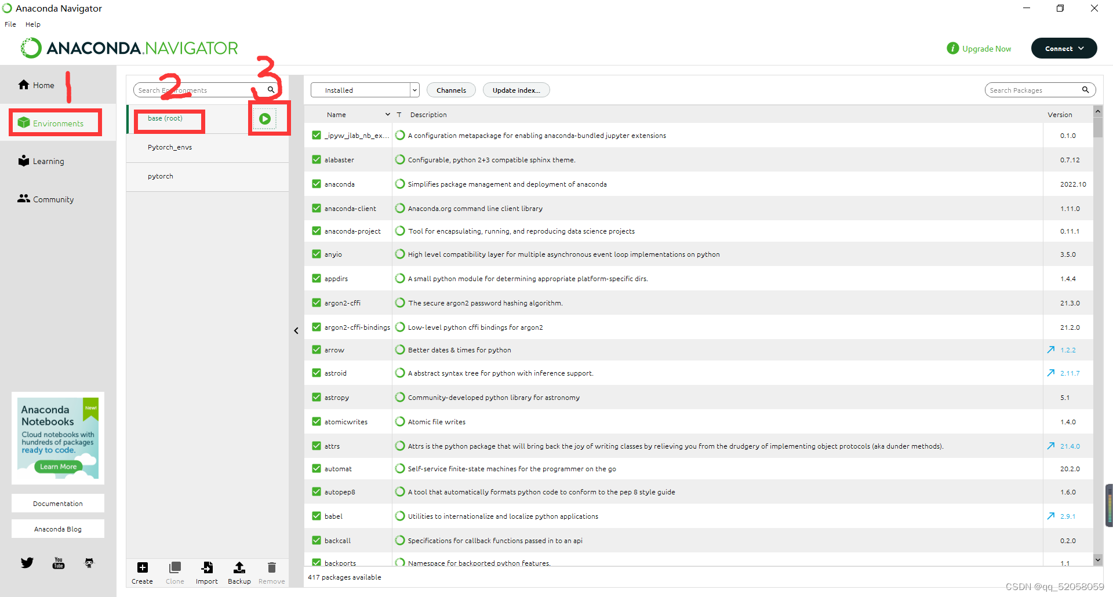
Task: Open the YouTube link icon
Action: pyautogui.click(x=59, y=563)
